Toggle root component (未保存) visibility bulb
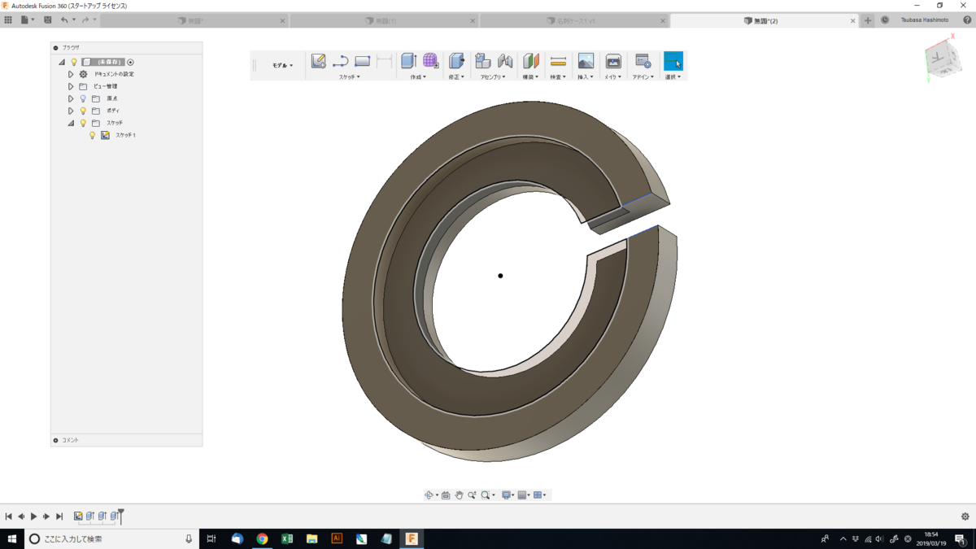Screen dimensions: 976x549 (73, 62)
